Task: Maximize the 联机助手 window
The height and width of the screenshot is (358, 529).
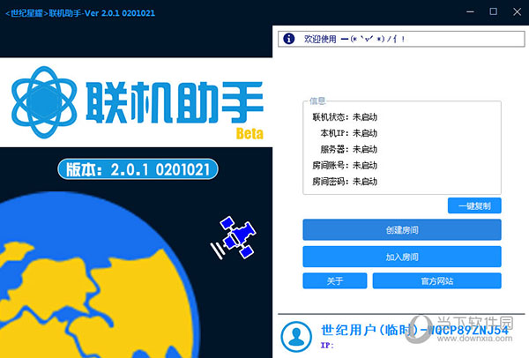Action: pyautogui.click(x=493, y=11)
